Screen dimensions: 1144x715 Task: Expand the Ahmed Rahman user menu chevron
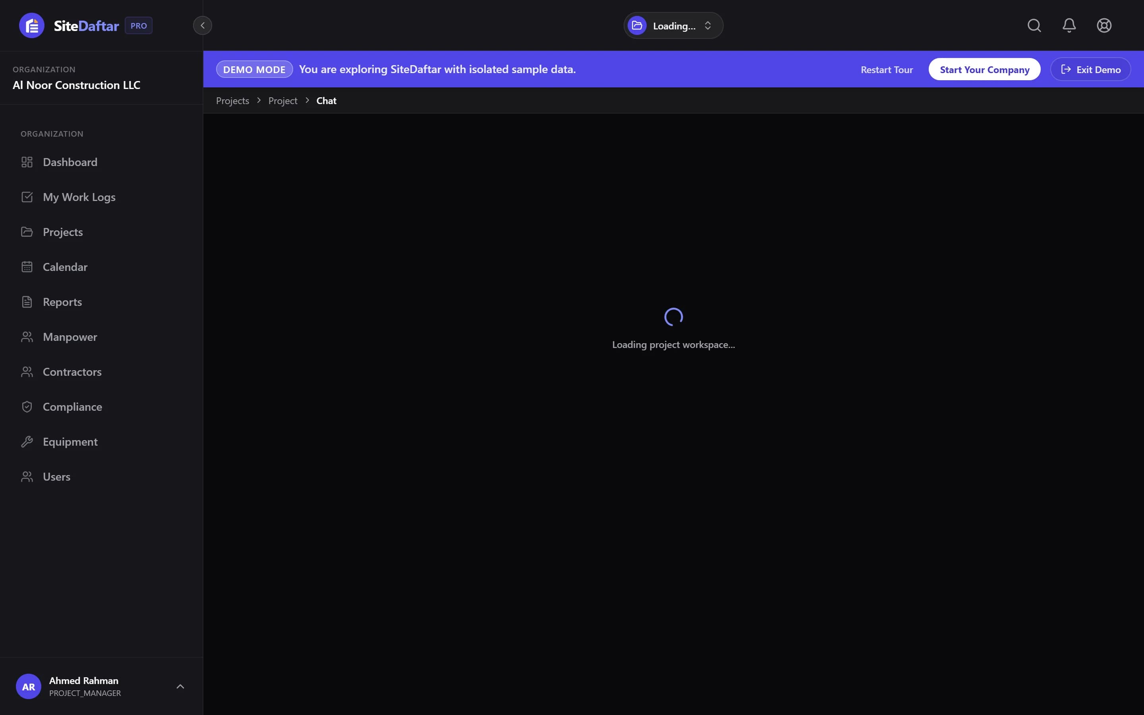pos(180,686)
